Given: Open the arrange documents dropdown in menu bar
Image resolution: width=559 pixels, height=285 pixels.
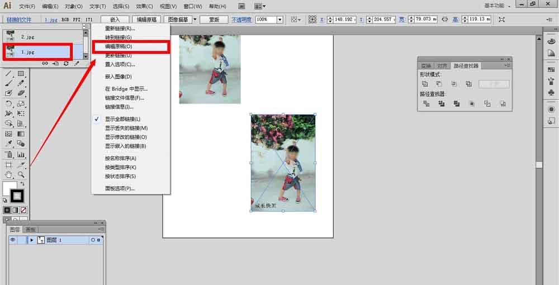Looking at the screenshot, I should (260, 6).
